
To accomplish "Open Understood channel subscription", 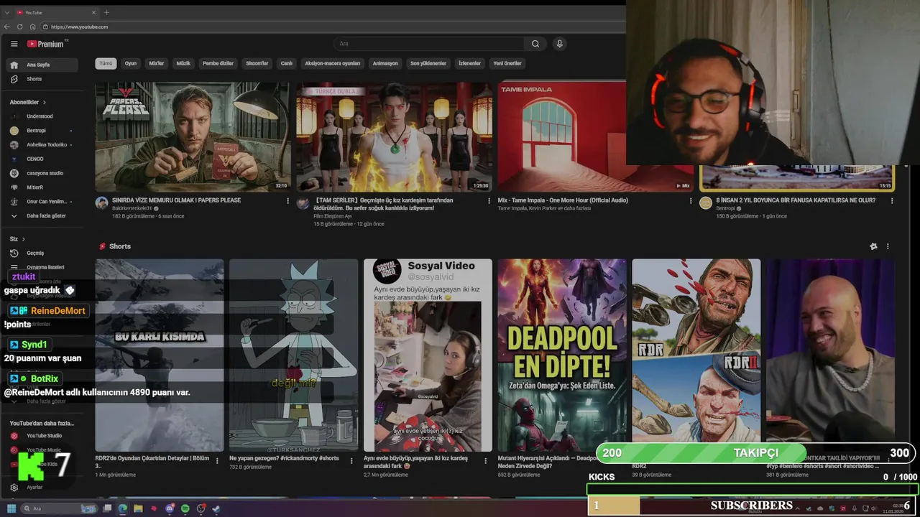I will (x=42, y=116).
